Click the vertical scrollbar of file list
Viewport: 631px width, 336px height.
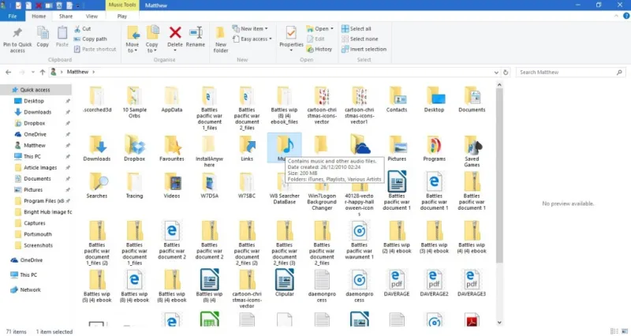coord(498,197)
